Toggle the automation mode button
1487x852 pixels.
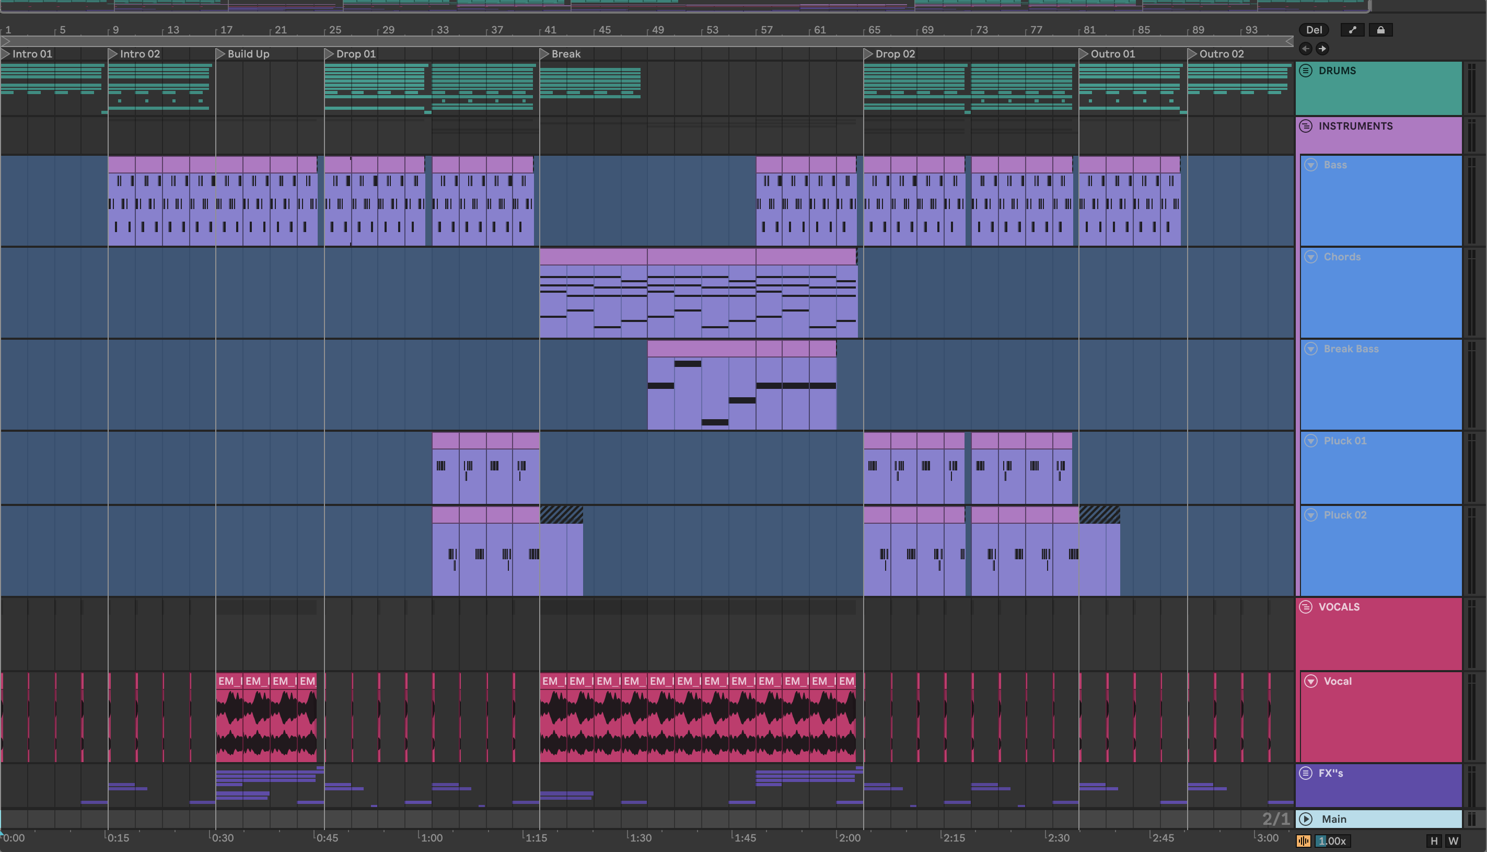(x=1352, y=30)
